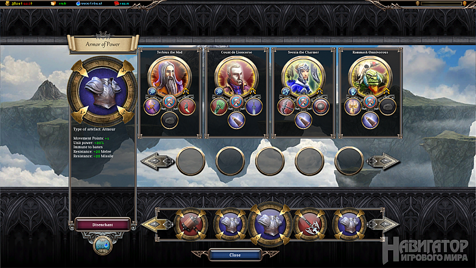Select the hammer artifact in inventory
This screenshot has height=268, width=476.
[x=190, y=225]
